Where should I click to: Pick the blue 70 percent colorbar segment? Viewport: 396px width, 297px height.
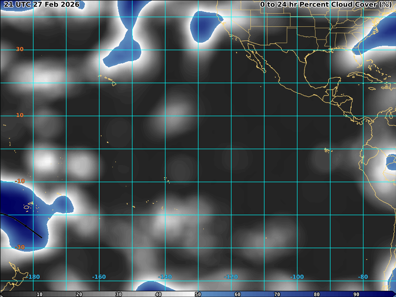[277, 294]
